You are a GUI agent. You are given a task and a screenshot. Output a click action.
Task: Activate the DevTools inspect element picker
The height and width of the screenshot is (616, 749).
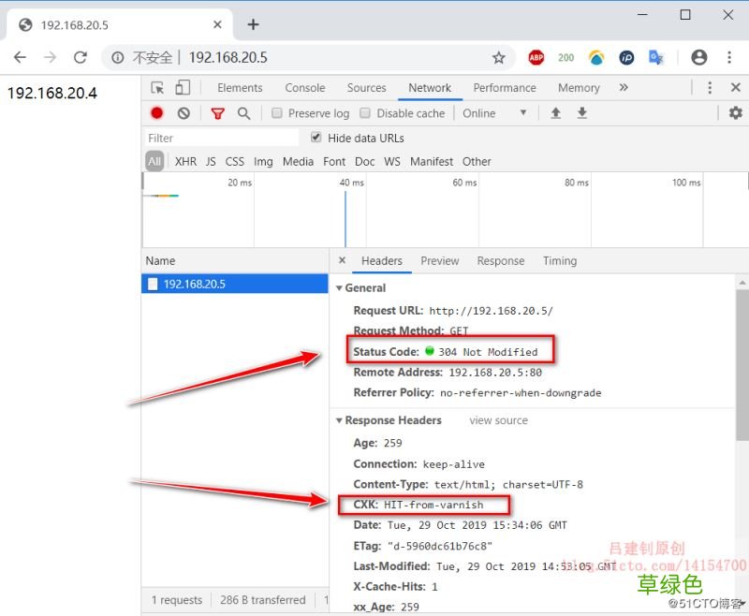pyautogui.click(x=157, y=88)
